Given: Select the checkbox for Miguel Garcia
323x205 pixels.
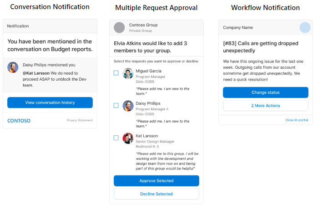Looking at the screenshot, I should tap(116, 73).
